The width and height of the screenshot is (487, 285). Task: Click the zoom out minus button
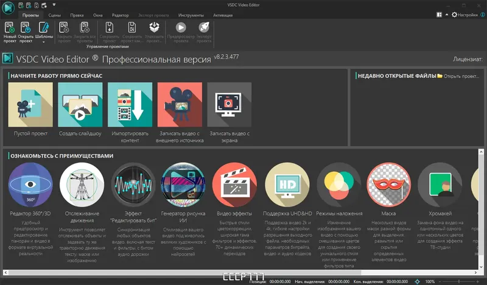(x=440, y=281)
